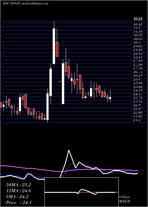
Task: Click the 25.02 price axis label
Action: (x=138, y=87)
